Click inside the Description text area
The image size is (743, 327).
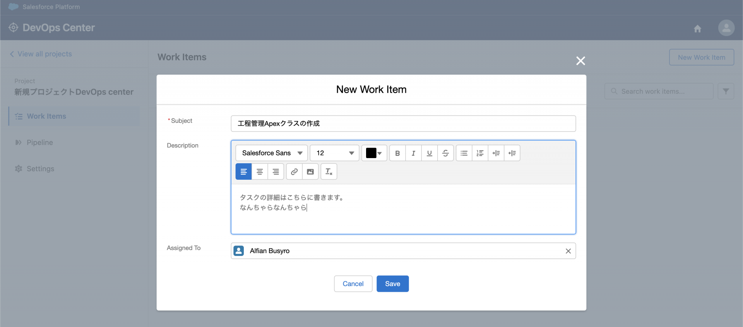[x=403, y=209]
